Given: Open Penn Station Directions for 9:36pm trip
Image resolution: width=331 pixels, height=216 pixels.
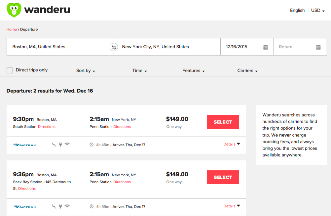Looking at the screenshot, I should coord(122,182).
